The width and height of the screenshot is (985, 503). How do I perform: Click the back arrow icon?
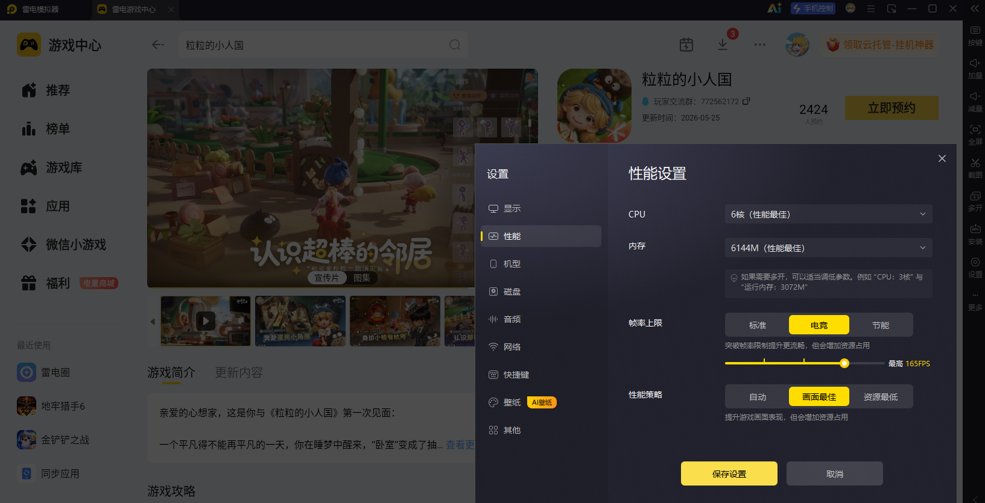click(158, 45)
